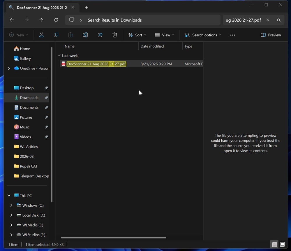This screenshot has height=251, width=291.
Task: Click the Share icon in toolbar
Action: [x=100, y=35]
